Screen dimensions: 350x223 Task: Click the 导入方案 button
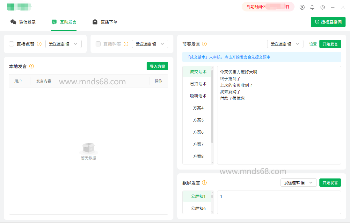tap(157, 66)
